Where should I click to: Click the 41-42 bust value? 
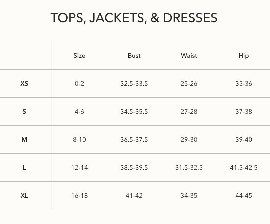tap(134, 196)
